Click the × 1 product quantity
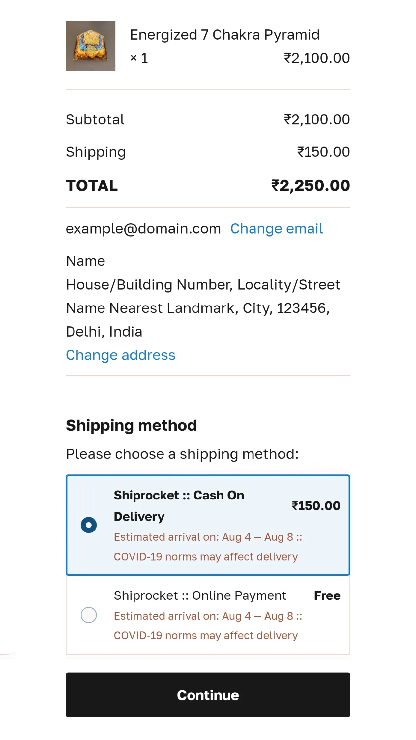 [139, 58]
